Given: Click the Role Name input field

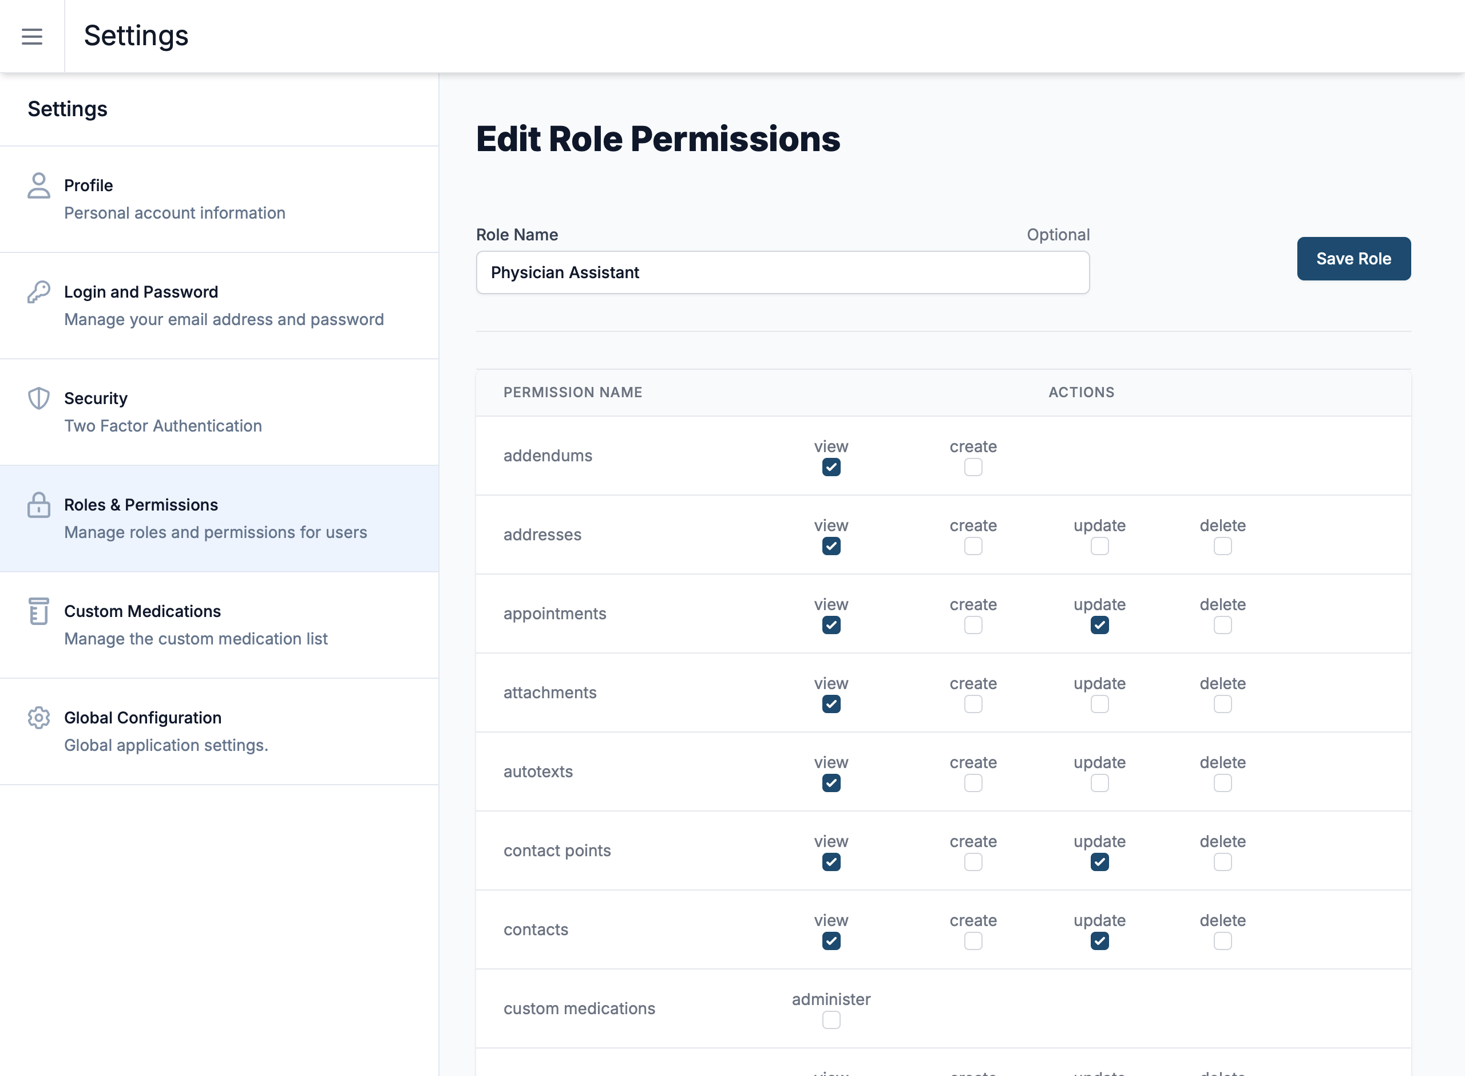Looking at the screenshot, I should click(x=782, y=272).
